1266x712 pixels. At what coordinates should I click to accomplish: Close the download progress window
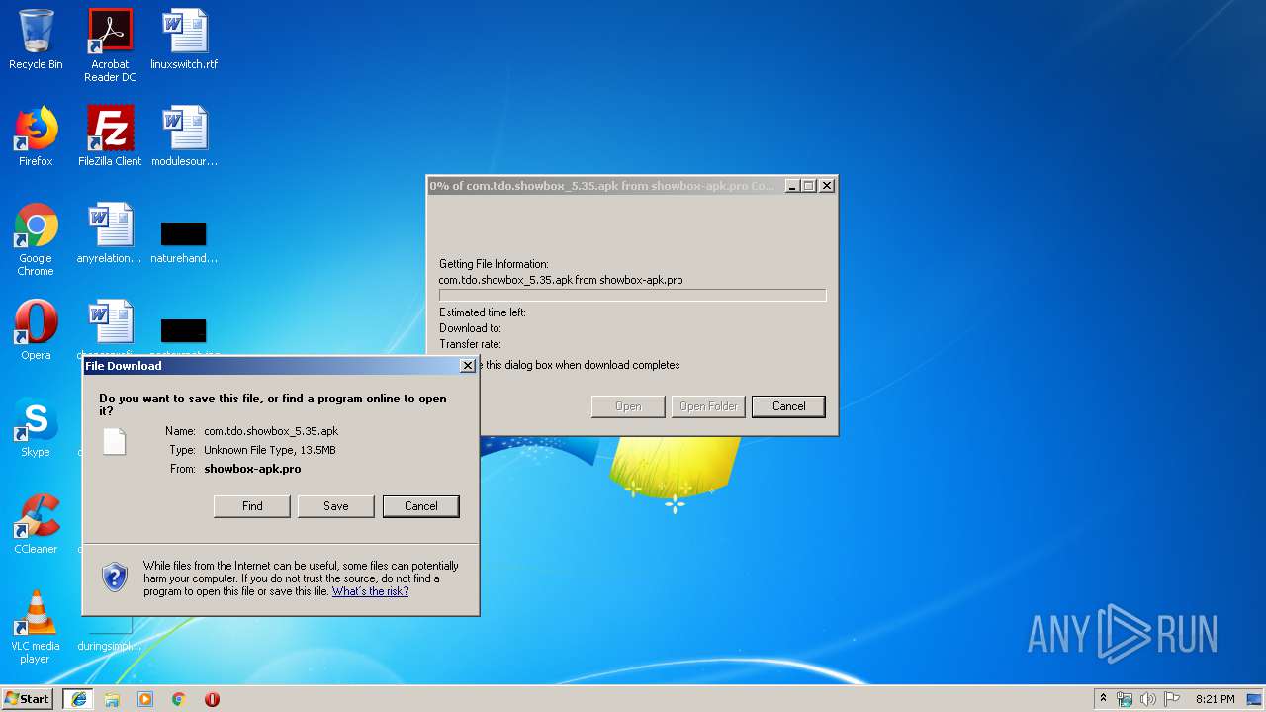point(827,186)
